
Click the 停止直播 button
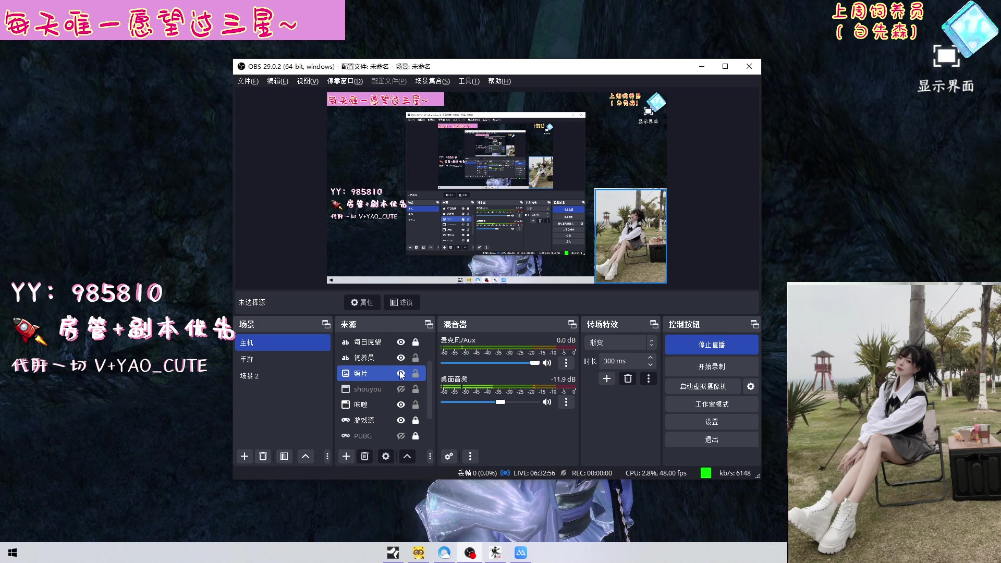[712, 345]
